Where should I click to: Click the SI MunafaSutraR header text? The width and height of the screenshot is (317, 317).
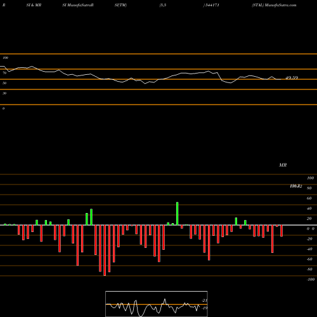pos(78,5)
